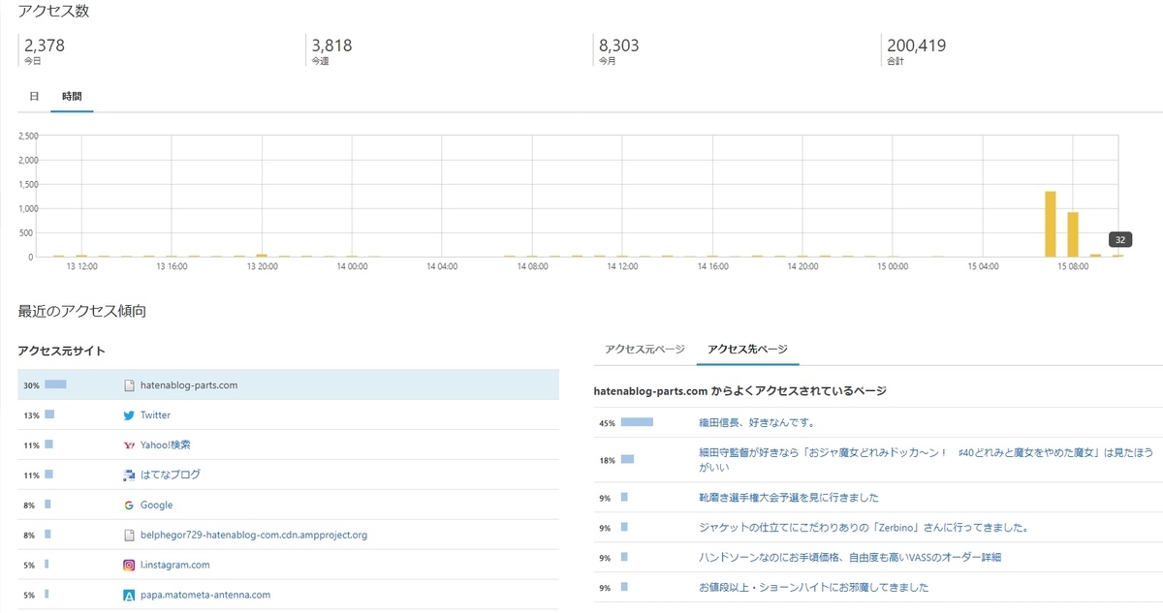Image resolution: width=1163 pixels, height=613 pixels.
Task: Open belphegor729 ampproject.org referrer
Action: (254, 535)
